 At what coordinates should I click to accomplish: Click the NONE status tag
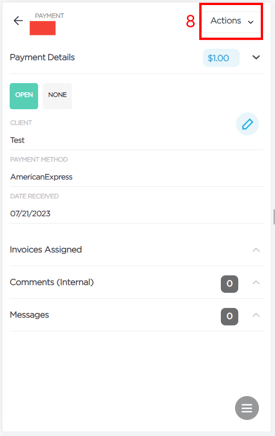click(57, 96)
